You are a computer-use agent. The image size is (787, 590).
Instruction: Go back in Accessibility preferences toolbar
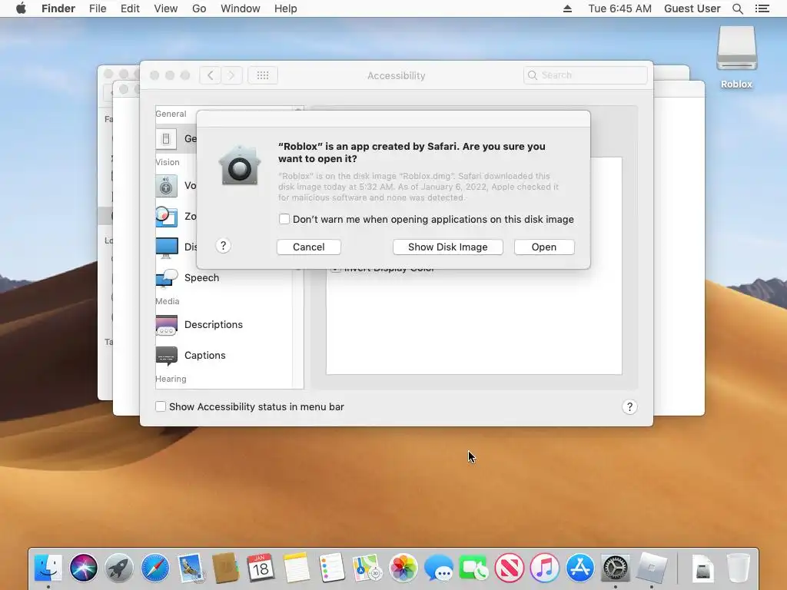[211, 75]
